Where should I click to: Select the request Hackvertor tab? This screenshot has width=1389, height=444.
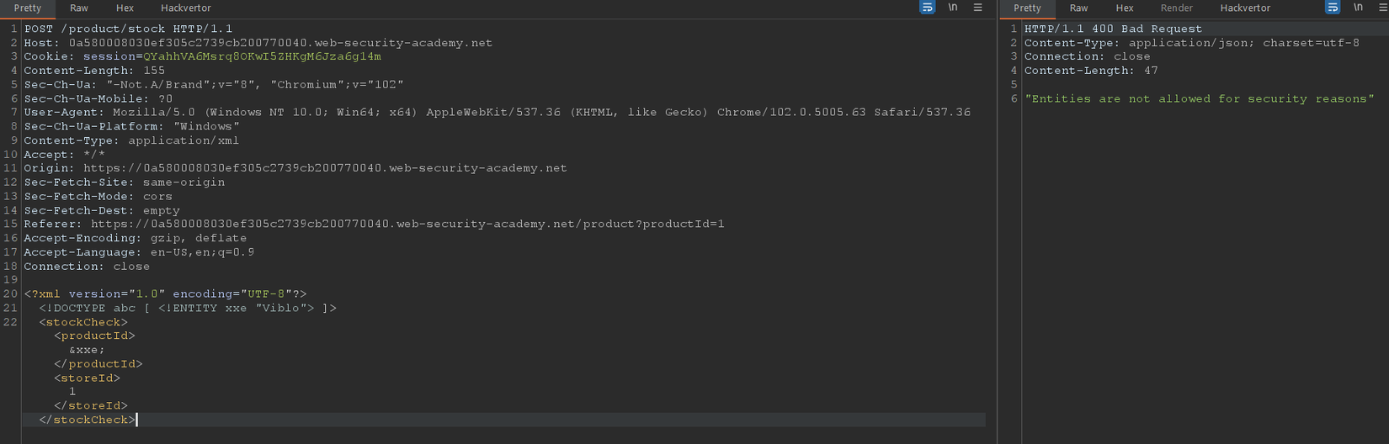click(185, 8)
